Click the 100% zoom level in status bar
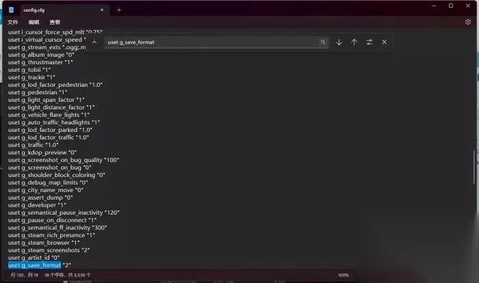This screenshot has height=283, width=479. coord(344,275)
